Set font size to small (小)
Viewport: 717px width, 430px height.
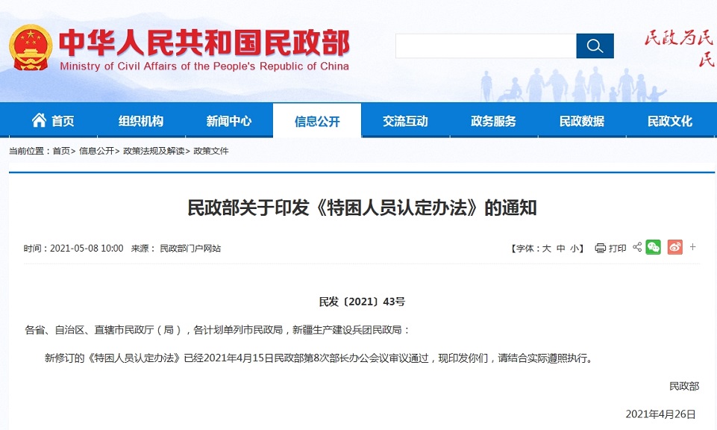[574, 249]
